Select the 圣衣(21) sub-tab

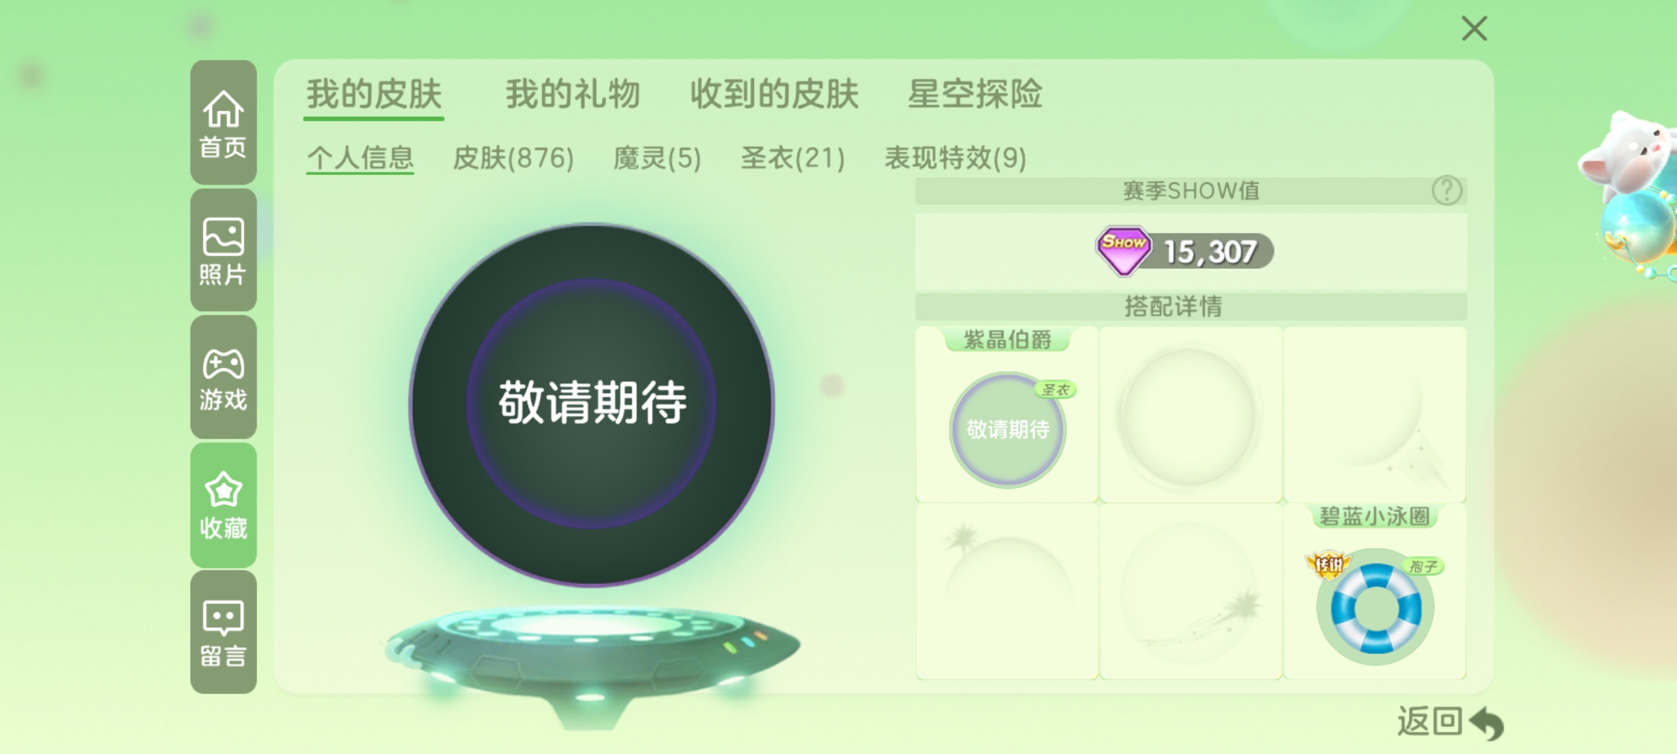pos(792,158)
